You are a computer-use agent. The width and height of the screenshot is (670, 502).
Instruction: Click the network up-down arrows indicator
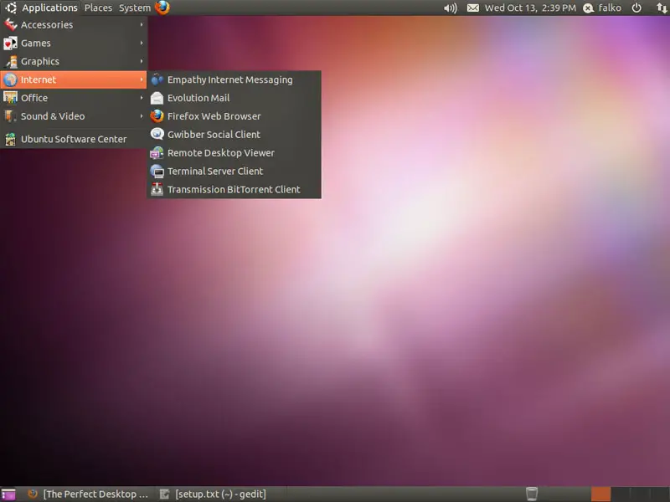point(662,8)
